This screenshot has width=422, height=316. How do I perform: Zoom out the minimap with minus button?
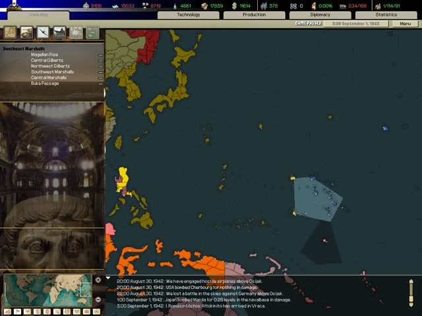[98, 300]
